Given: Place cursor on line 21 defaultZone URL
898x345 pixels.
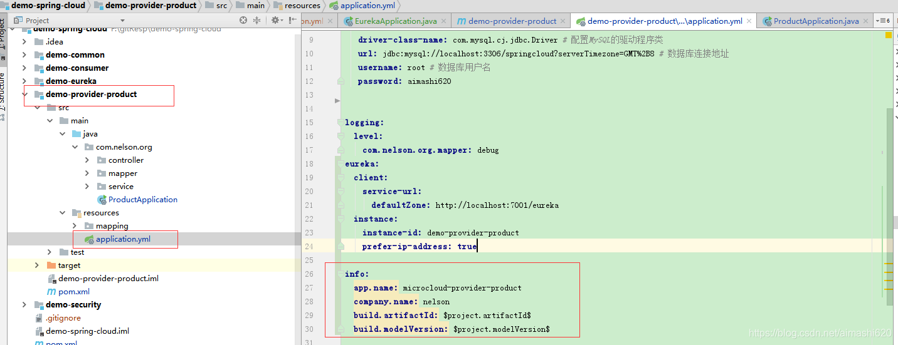Looking at the screenshot, I should pos(497,205).
